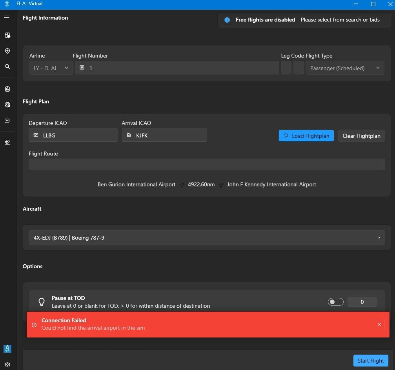
Task: Open the map pin sidebar icon
Action: click(x=7, y=51)
